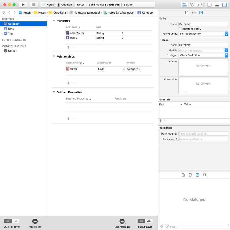Viewport: 230px width, 230px height.
Task: Toggle the debug area visibility
Action: pyautogui.click(x=217, y=5)
